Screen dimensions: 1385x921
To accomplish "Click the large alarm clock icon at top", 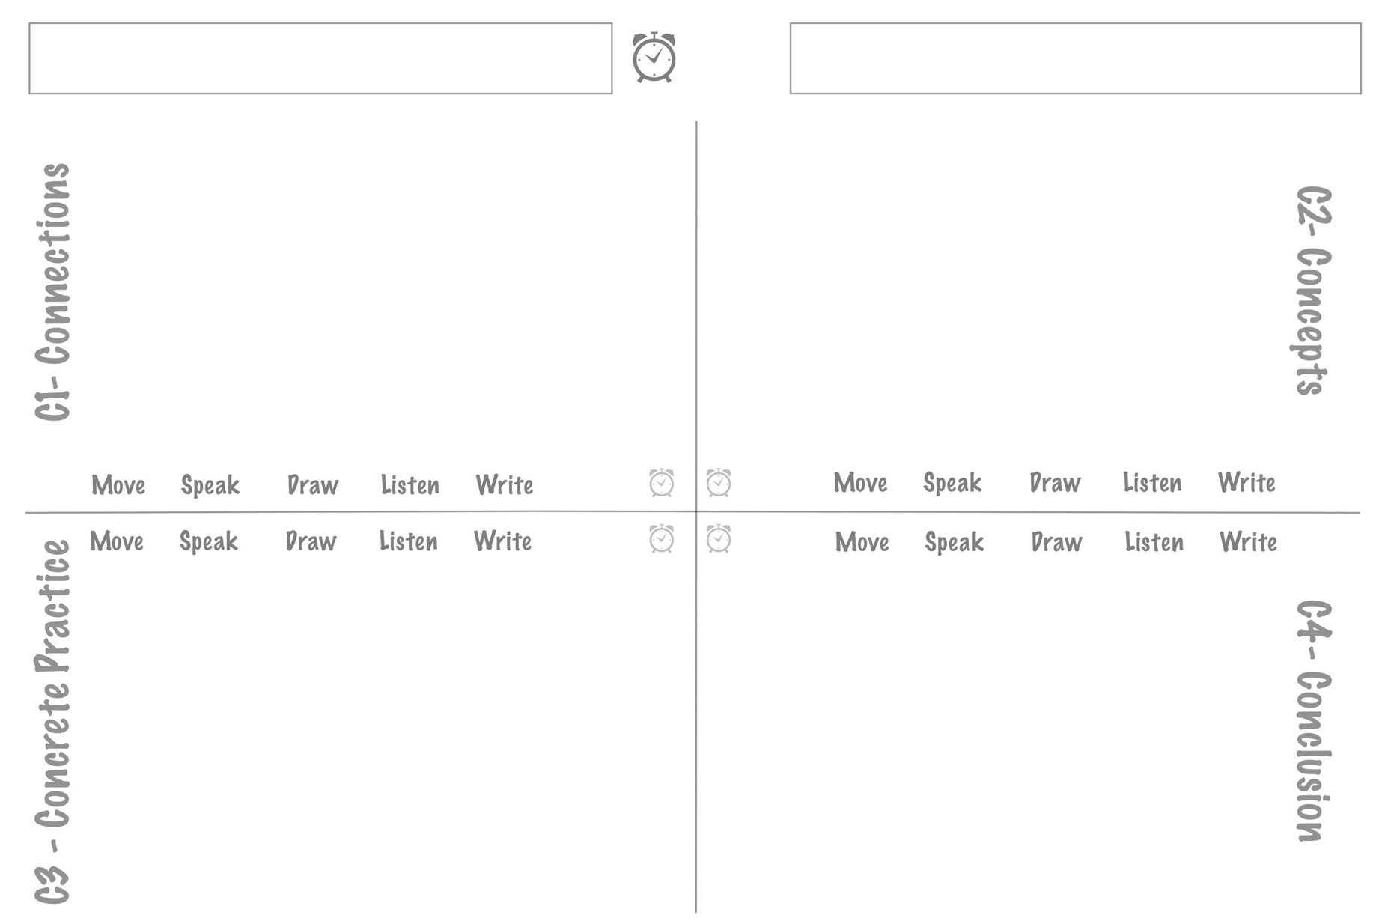I will [654, 57].
